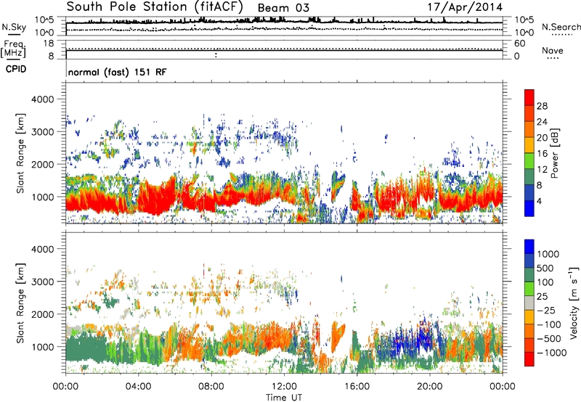Image resolution: width=581 pixels, height=402 pixels.
Task: Click the "20:00" time tick label
Action: [x=430, y=387]
